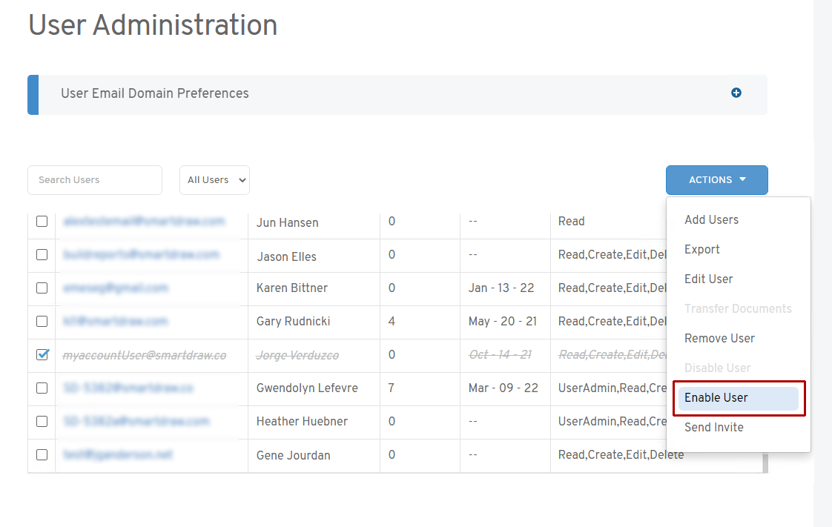This screenshot has width=832, height=527.
Task: Choose Add Users from the Actions menu
Action: (711, 219)
